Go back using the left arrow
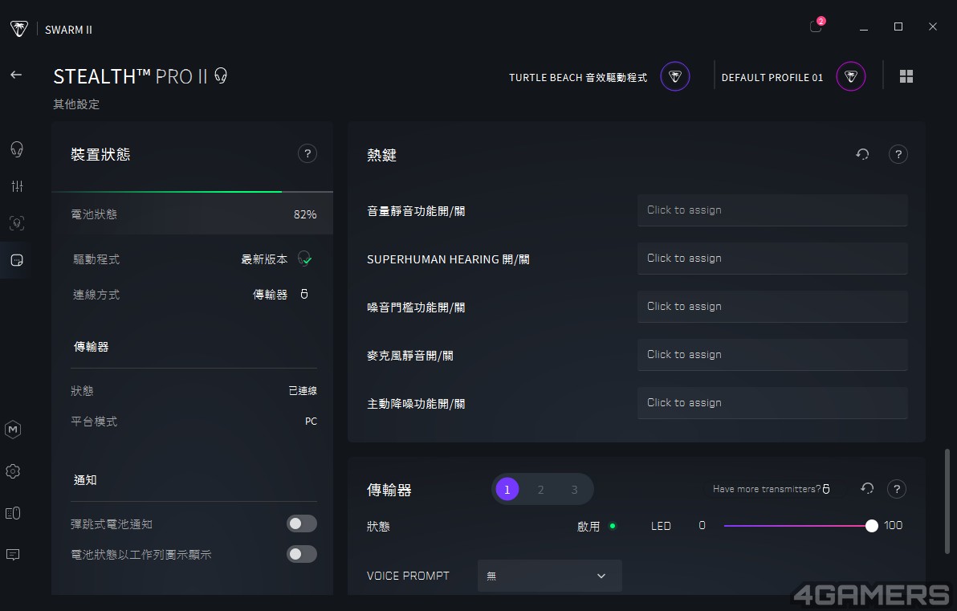 [16, 75]
